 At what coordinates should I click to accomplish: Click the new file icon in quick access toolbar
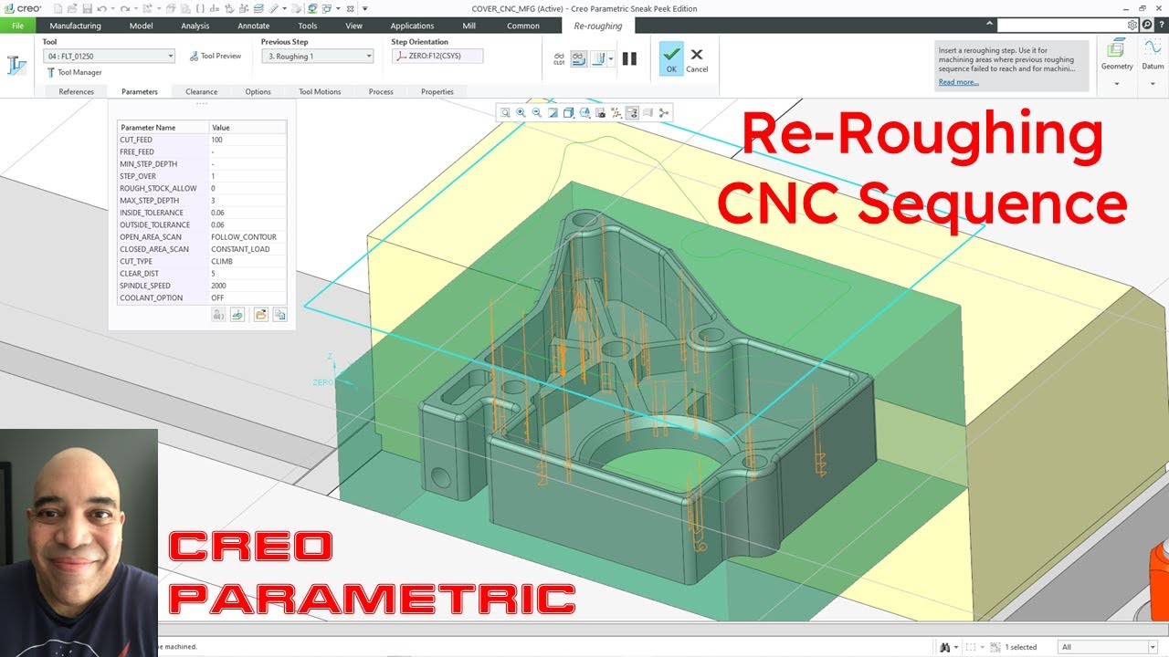tap(58, 8)
